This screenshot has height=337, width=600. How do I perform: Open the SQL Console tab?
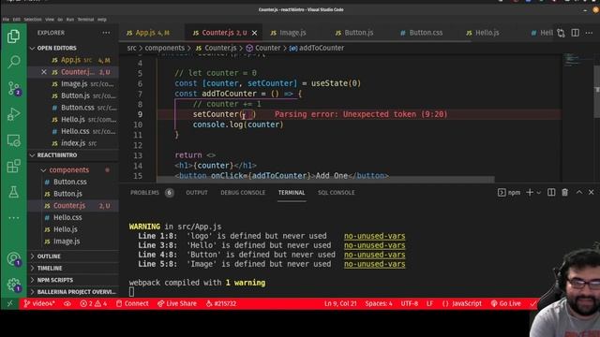336,193
